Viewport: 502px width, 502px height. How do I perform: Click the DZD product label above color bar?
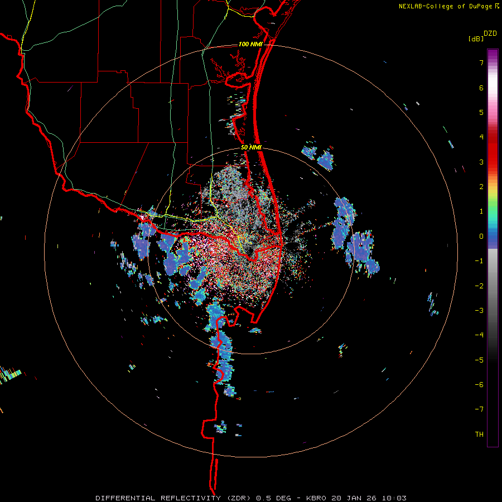490,33
